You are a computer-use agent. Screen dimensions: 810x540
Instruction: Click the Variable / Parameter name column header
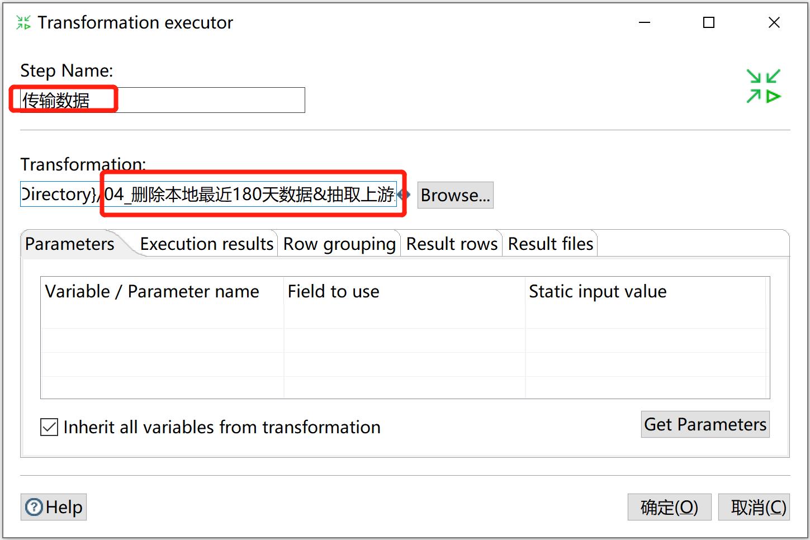[x=162, y=291]
